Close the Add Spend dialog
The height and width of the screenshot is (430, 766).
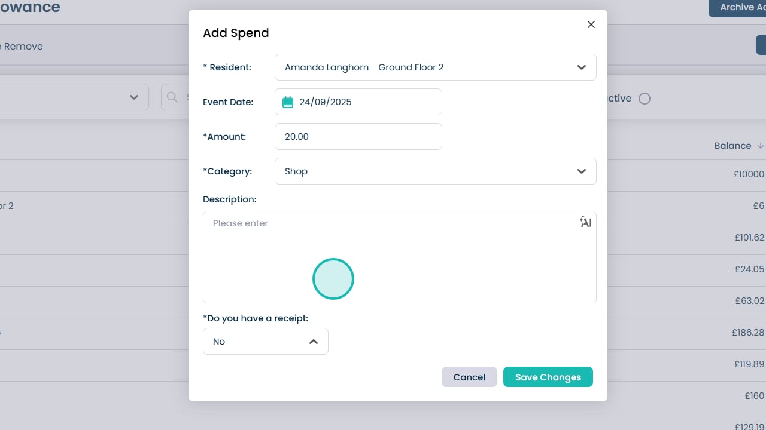(x=591, y=24)
